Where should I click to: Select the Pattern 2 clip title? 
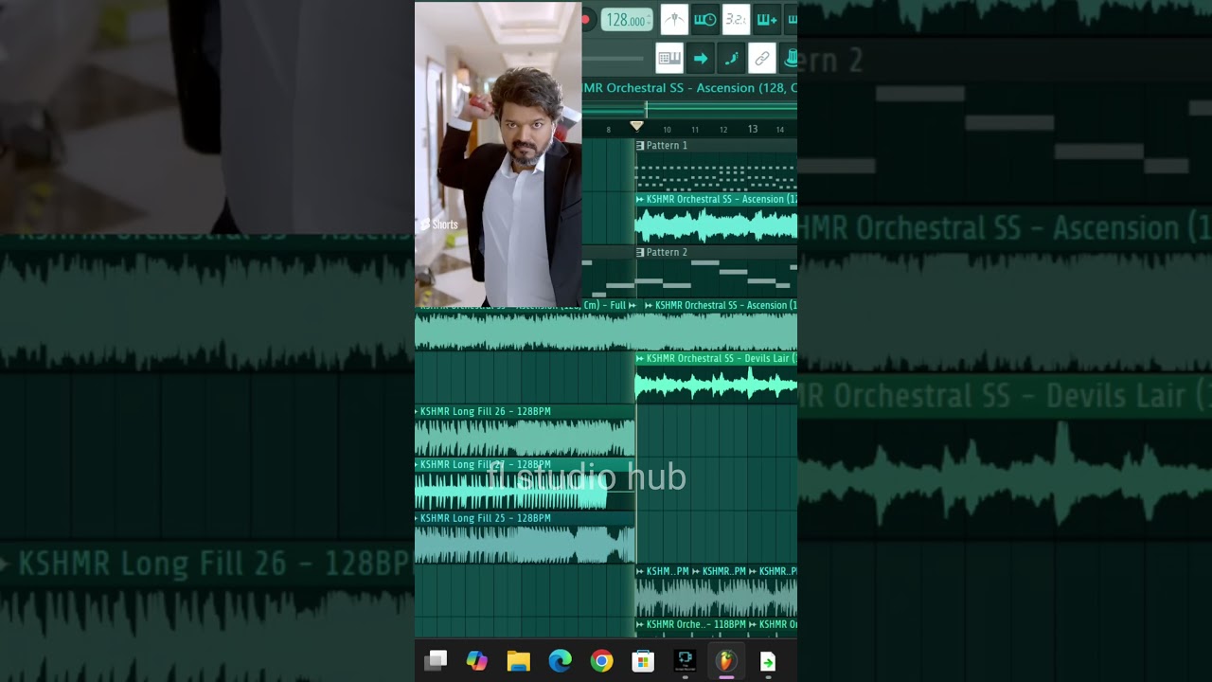pyautogui.click(x=668, y=253)
